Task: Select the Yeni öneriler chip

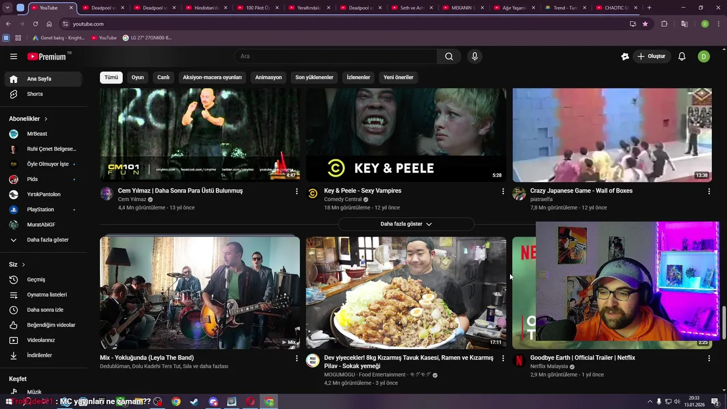Action: [x=398, y=77]
